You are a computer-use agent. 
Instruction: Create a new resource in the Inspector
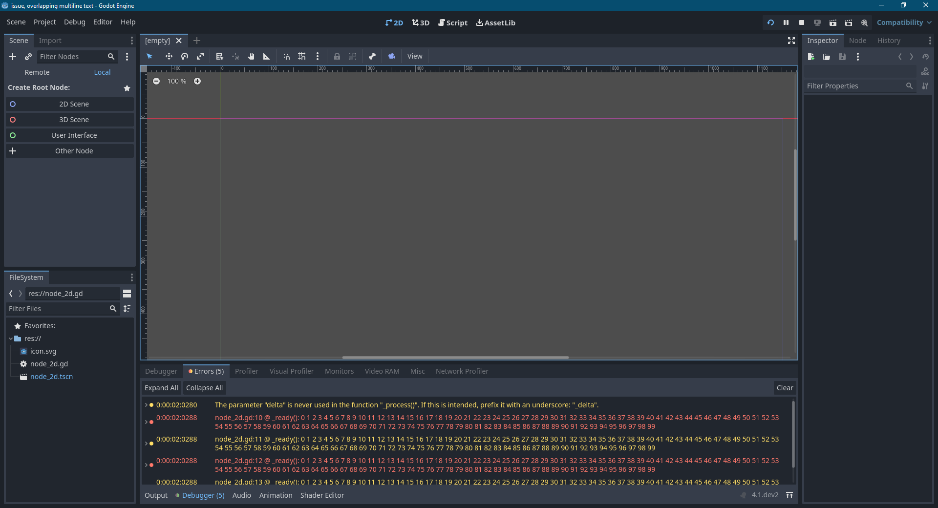[811, 57]
